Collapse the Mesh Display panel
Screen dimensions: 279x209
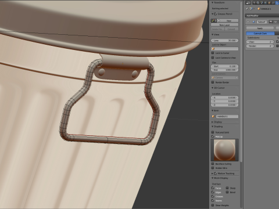tap(213, 178)
